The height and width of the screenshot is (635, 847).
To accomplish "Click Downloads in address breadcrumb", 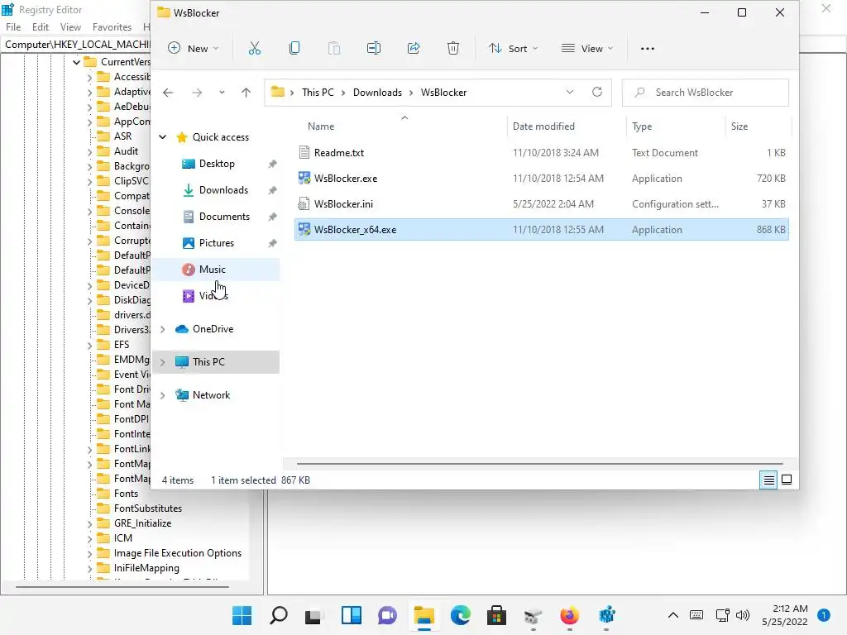I will coord(377,93).
